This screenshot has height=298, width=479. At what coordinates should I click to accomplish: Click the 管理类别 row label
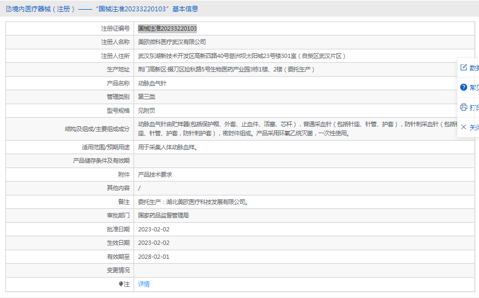(x=118, y=97)
